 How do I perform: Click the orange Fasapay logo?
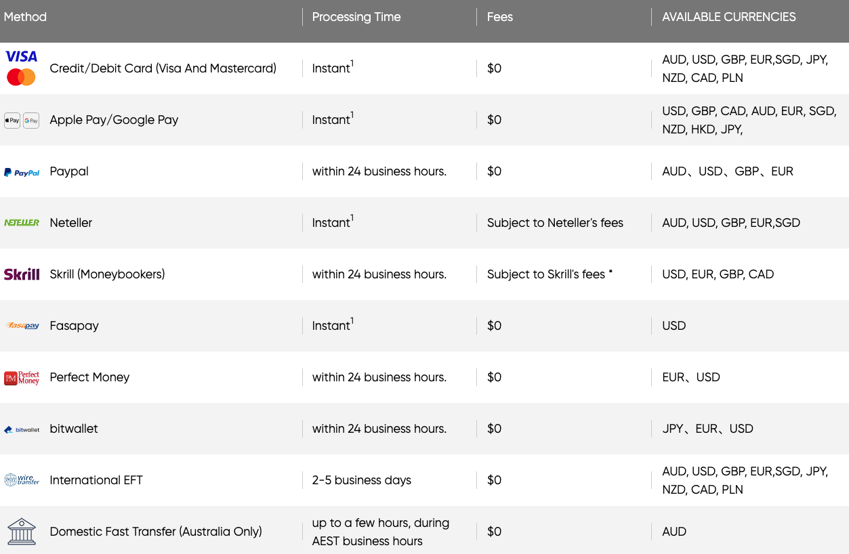click(22, 326)
